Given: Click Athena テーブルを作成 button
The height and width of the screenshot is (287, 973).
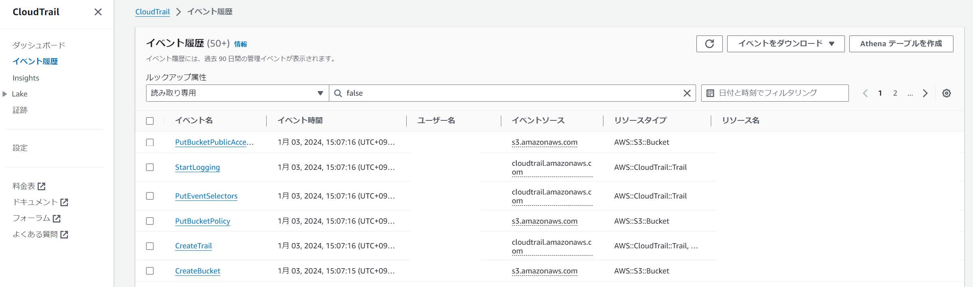Looking at the screenshot, I should click(x=901, y=44).
